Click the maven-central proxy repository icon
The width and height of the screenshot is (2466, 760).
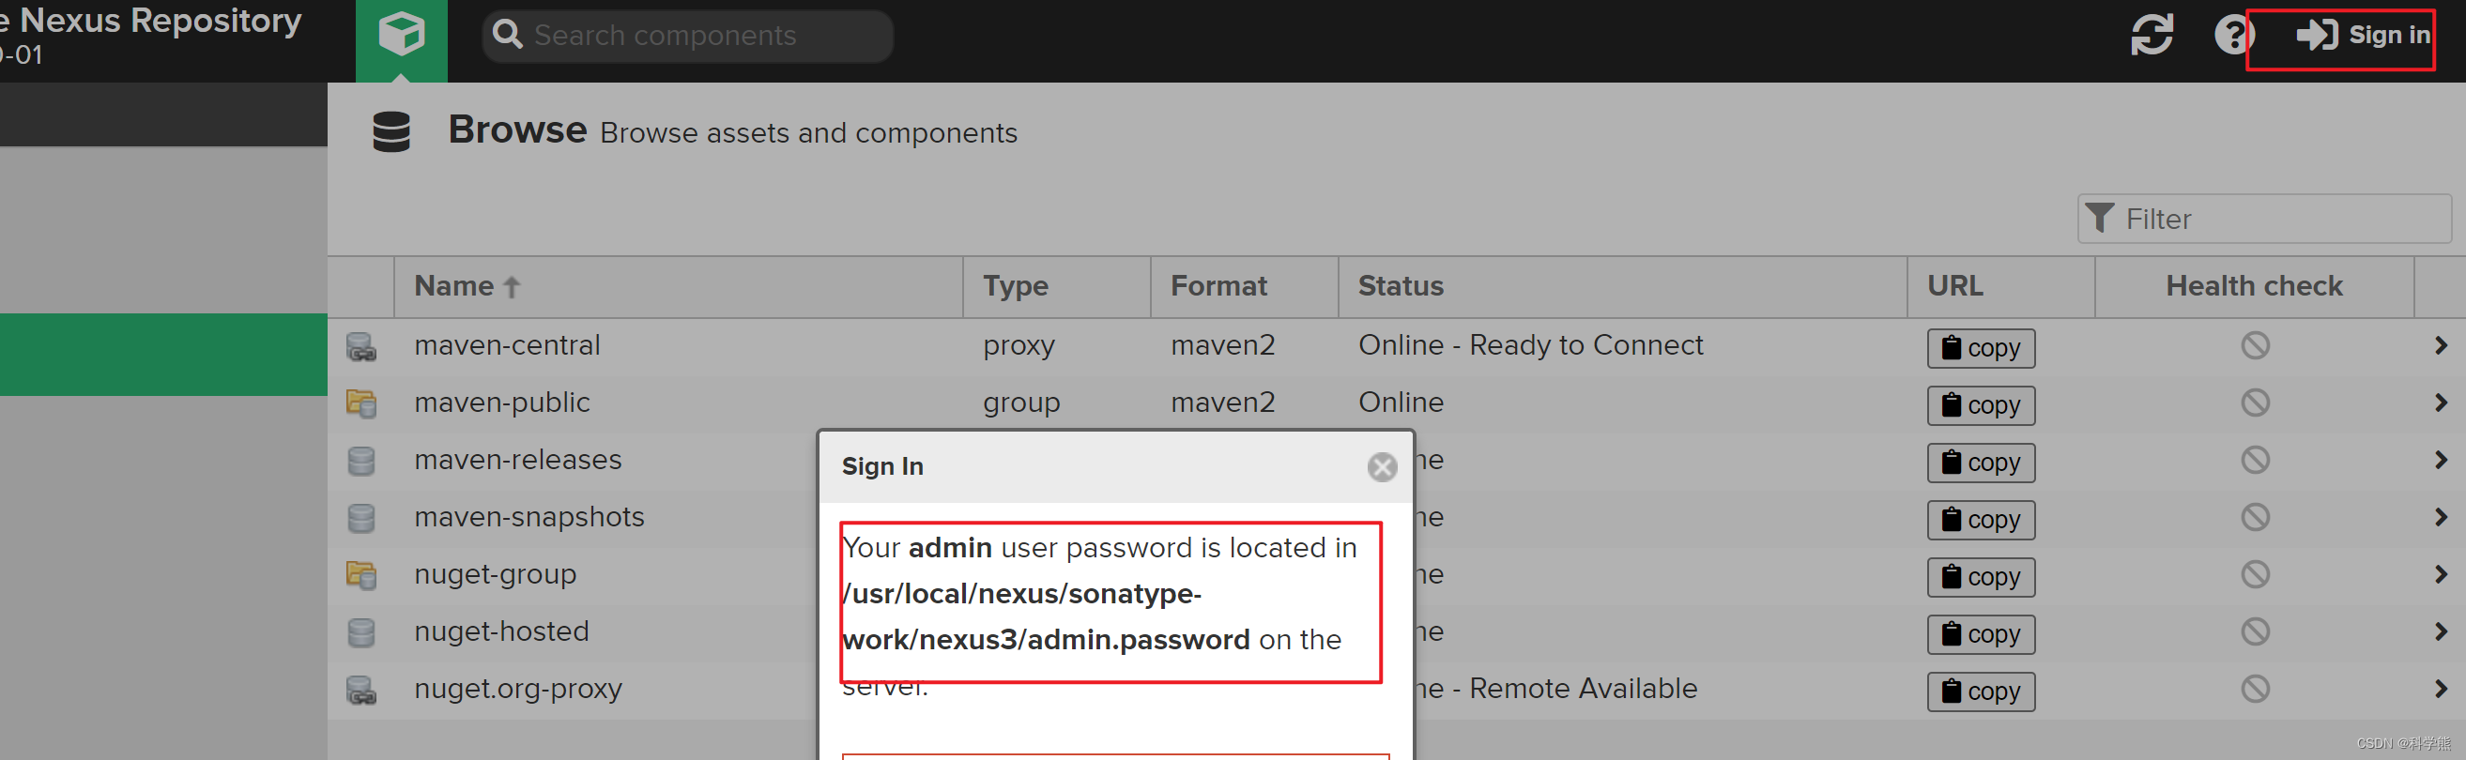[x=360, y=346]
